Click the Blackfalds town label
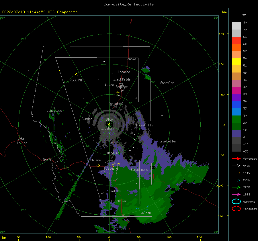This screenshot has height=241, width=258. 122,79
